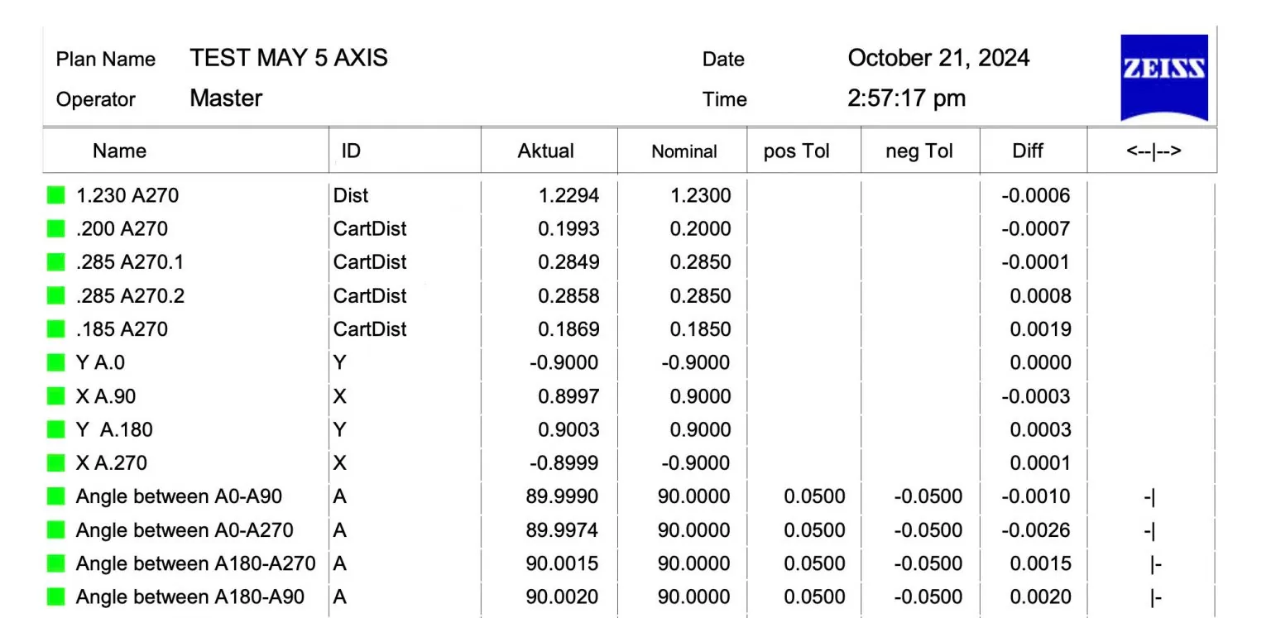Click the plan name TEST MAY 5 AXIS
The height and width of the screenshot is (618, 1271).
point(289,58)
